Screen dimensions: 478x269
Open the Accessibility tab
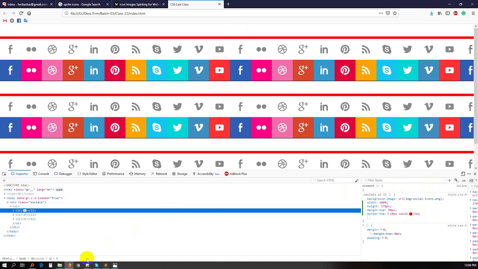206,174
